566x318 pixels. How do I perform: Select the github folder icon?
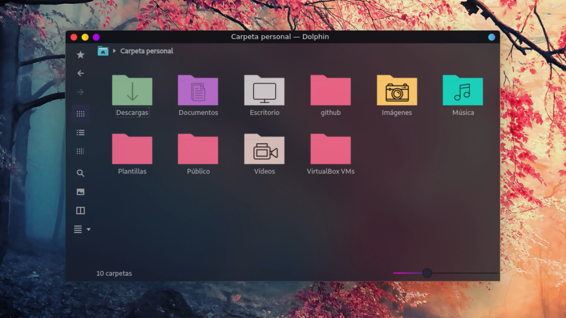(330, 90)
